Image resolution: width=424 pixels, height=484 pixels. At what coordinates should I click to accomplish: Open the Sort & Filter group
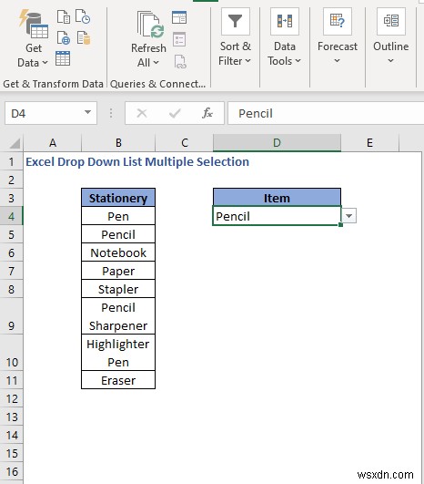[235, 38]
